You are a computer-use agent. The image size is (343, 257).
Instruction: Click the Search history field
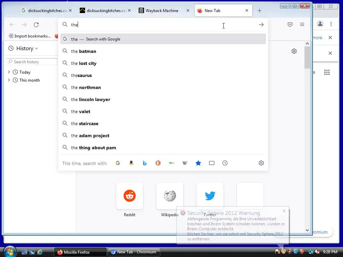coord(32,62)
